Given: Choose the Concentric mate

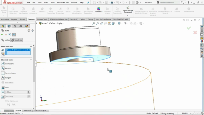Looking at the screenshot, I should pyautogui.click(x=7, y=83).
